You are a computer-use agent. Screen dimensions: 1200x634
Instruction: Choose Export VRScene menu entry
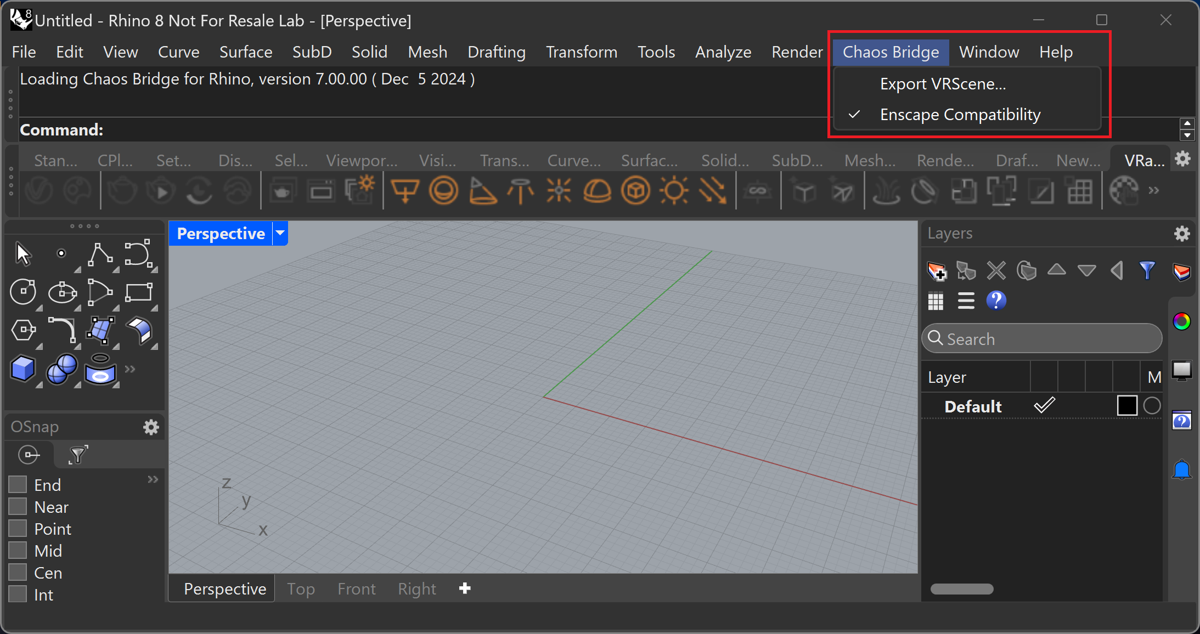(x=967, y=84)
